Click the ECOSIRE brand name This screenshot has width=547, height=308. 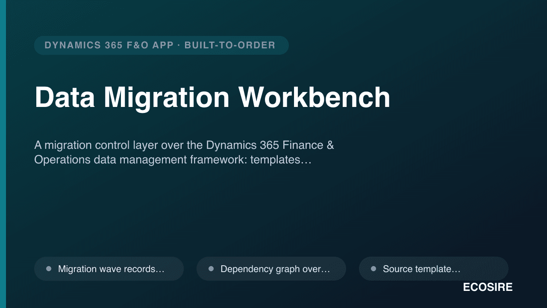tap(488, 287)
